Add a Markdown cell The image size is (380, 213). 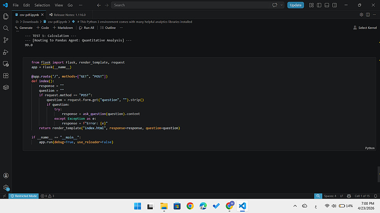[x=63, y=28]
